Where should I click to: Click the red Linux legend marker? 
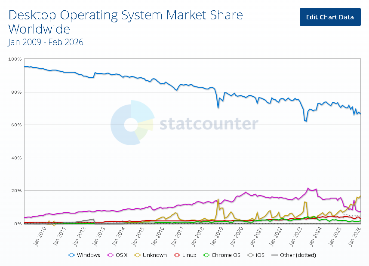coord(177,255)
